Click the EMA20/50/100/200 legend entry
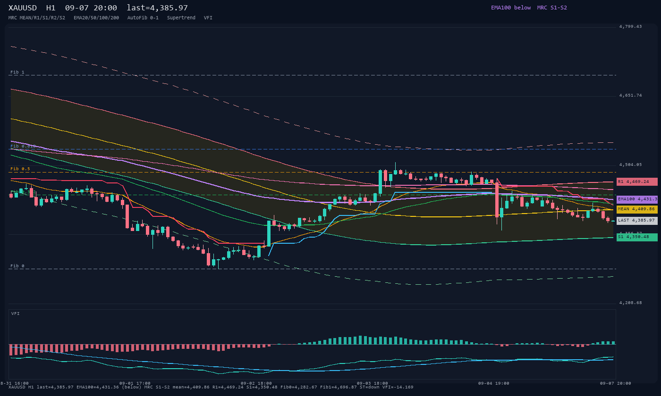661x396 pixels. [96, 17]
